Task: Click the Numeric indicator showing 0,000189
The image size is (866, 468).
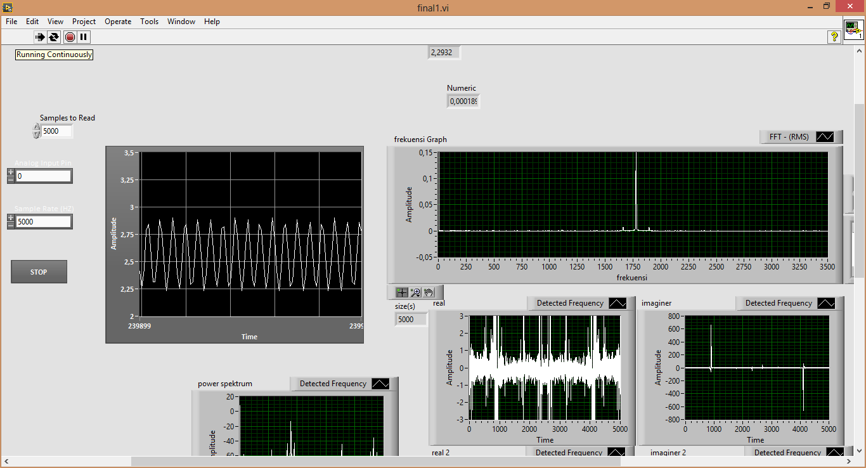Action: click(463, 101)
